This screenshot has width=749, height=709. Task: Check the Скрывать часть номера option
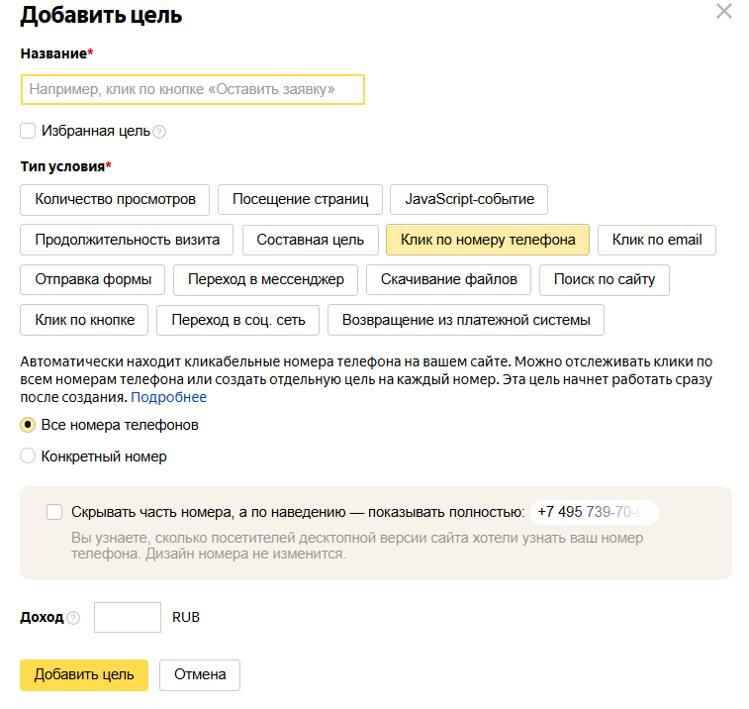point(54,512)
